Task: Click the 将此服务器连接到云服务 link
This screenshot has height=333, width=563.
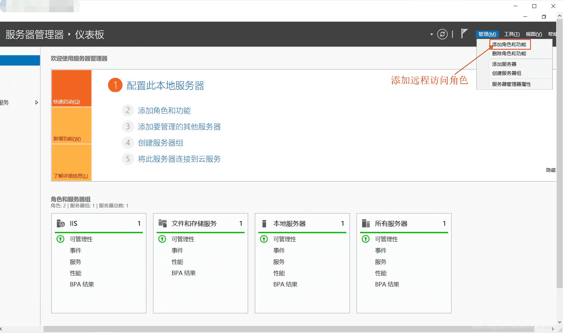Action: pos(179,159)
